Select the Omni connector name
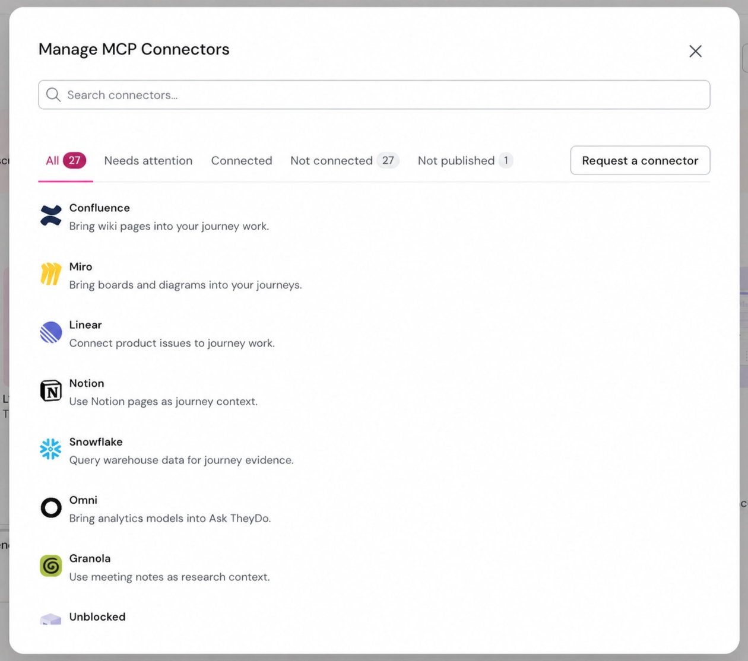Image resolution: width=748 pixels, height=661 pixels. coord(83,500)
